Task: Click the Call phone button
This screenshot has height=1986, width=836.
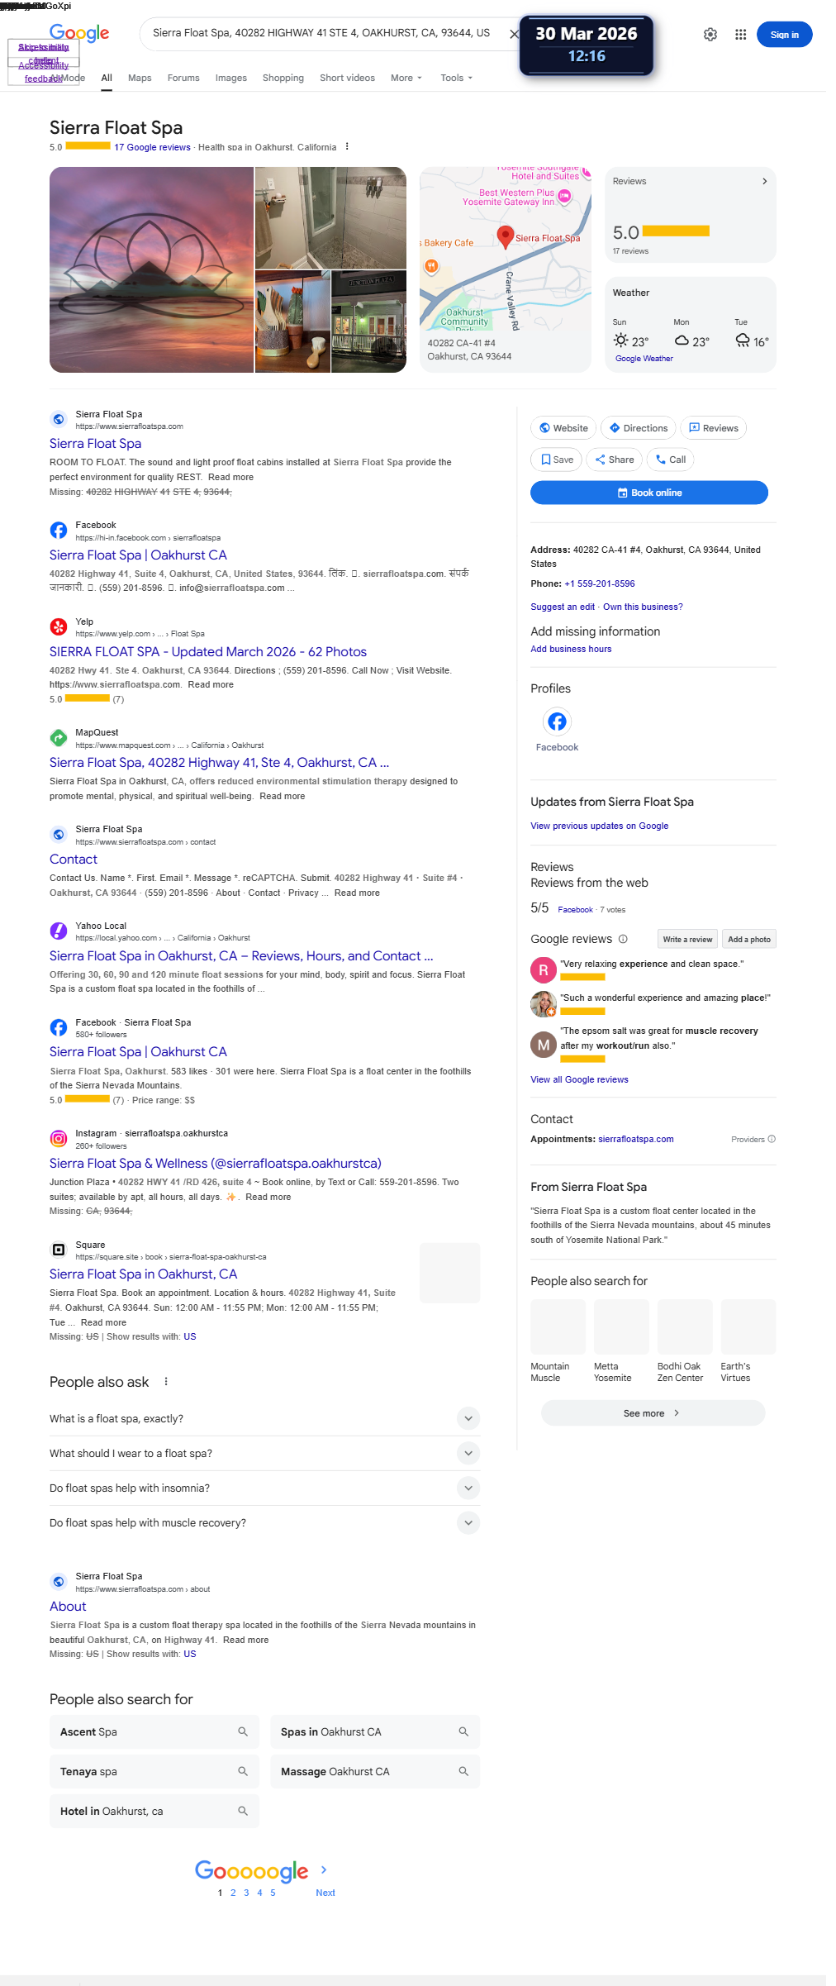Action: 670,460
